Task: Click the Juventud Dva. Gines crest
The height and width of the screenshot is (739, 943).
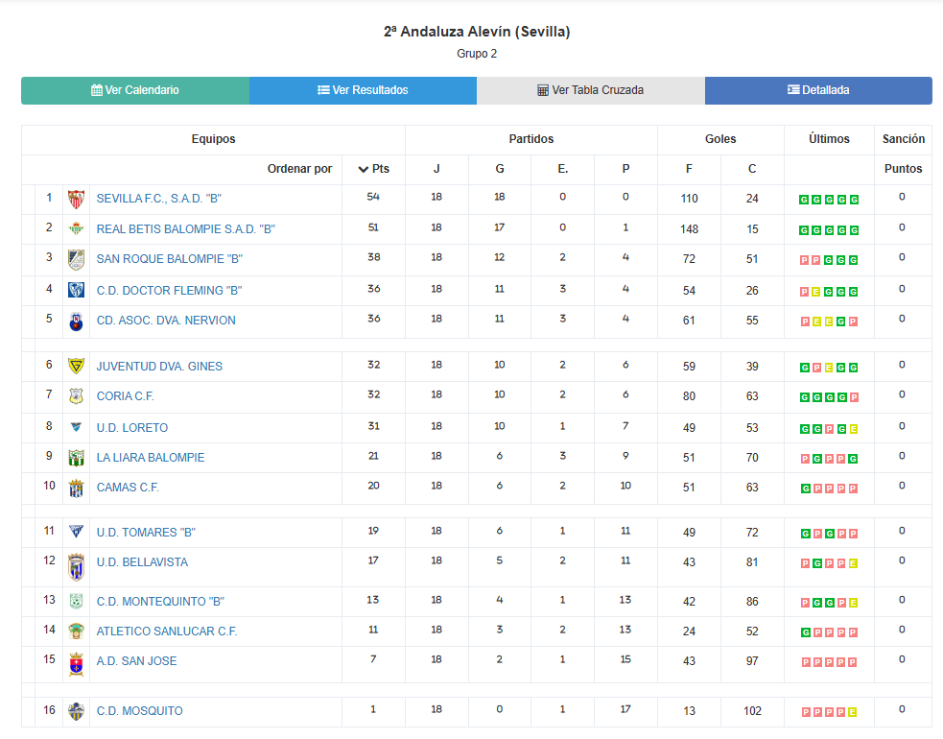Action: click(76, 366)
